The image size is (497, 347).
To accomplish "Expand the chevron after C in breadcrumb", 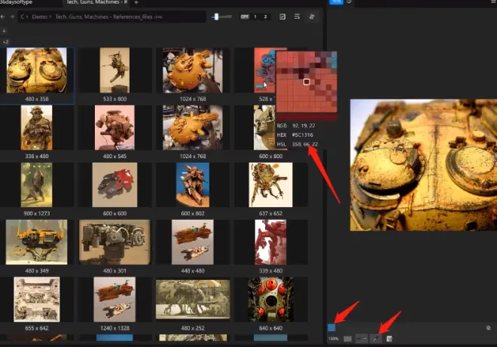I will [x=28, y=17].
